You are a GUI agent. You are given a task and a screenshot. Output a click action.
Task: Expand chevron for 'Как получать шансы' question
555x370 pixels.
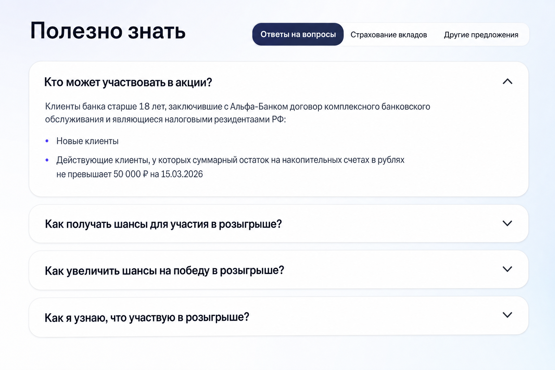click(507, 223)
